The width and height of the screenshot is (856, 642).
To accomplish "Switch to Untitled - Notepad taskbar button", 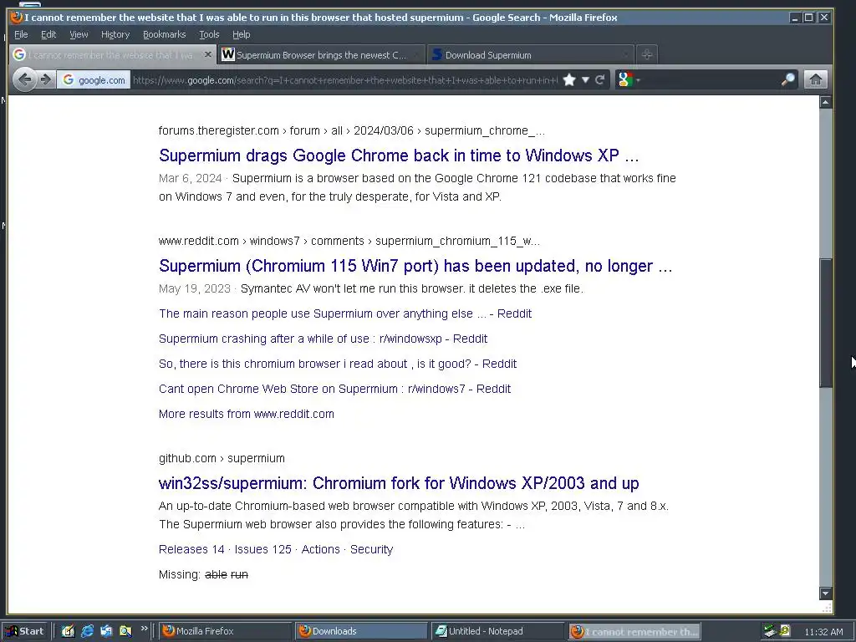I will [x=497, y=631].
